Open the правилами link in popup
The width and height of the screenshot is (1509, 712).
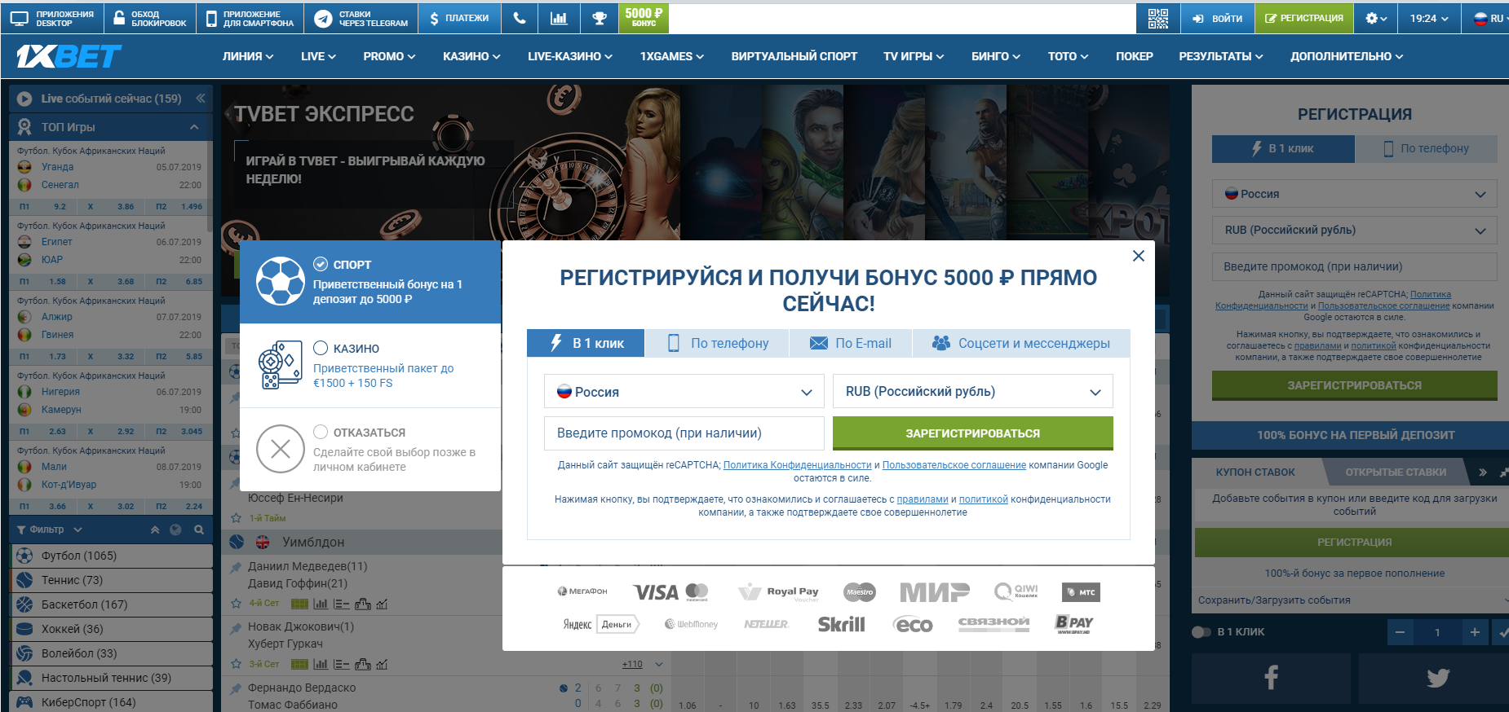point(923,499)
